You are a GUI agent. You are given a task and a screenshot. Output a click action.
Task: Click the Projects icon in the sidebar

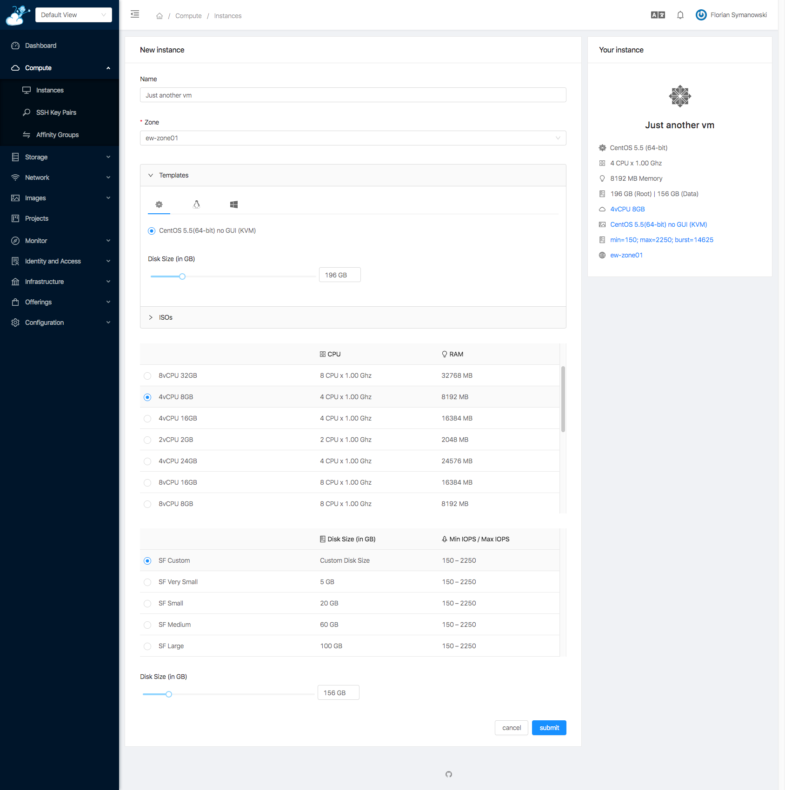[15, 218]
